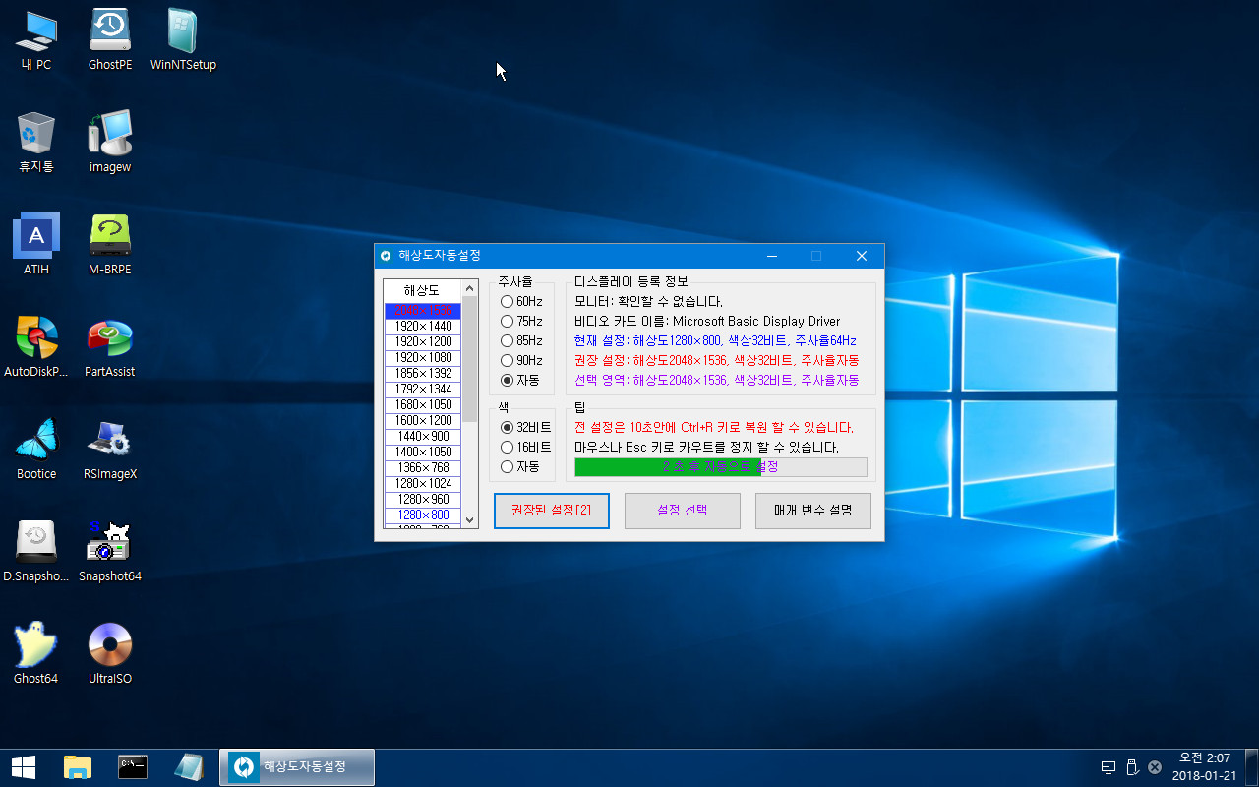This screenshot has width=1259, height=787.
Task: Click the resolution list scrollbar thumb
Action: click(x=470, y=359)
